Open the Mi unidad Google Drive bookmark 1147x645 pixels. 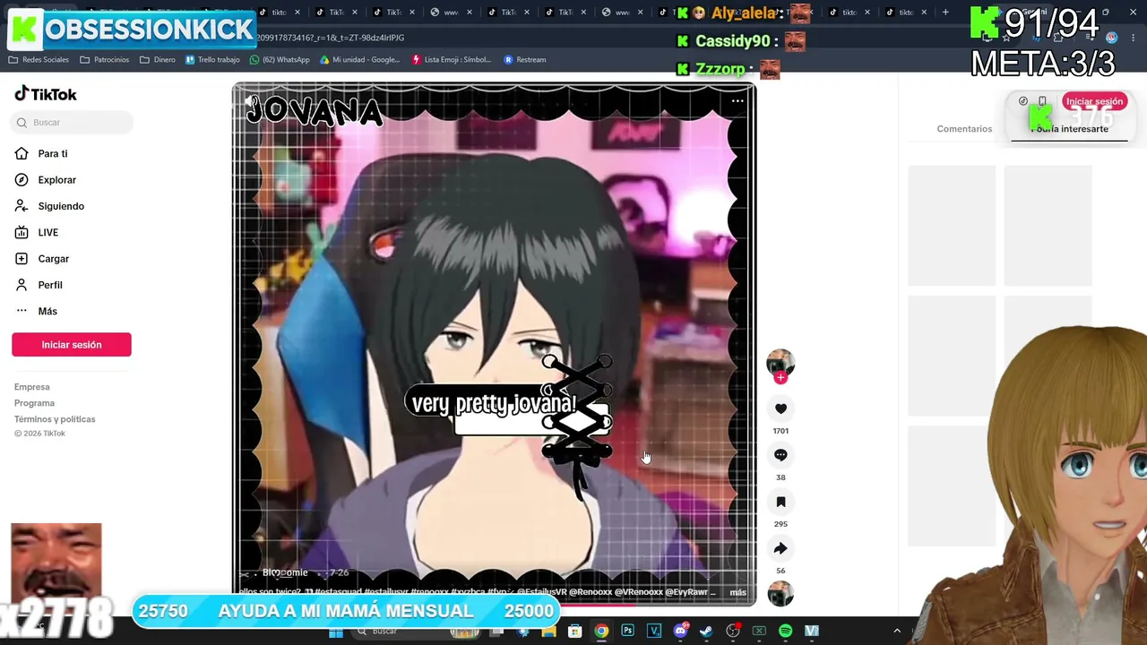360,60
